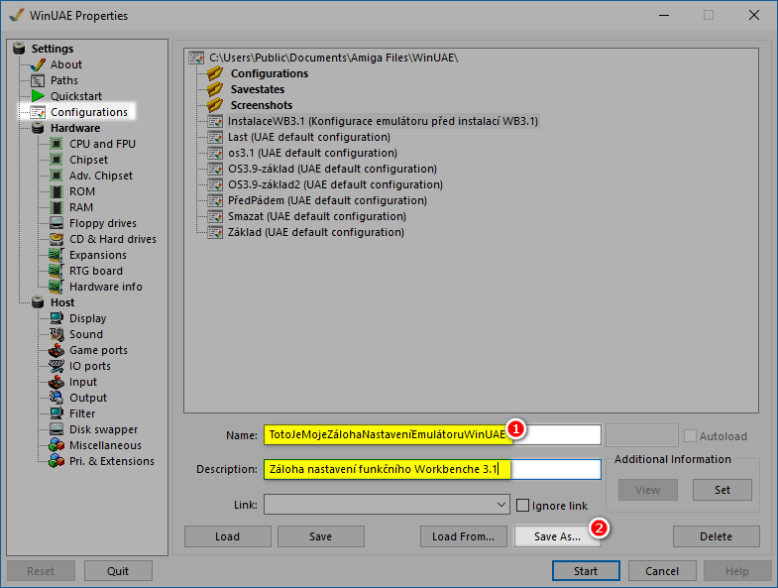Open CD & Hard drives icon

56,239
